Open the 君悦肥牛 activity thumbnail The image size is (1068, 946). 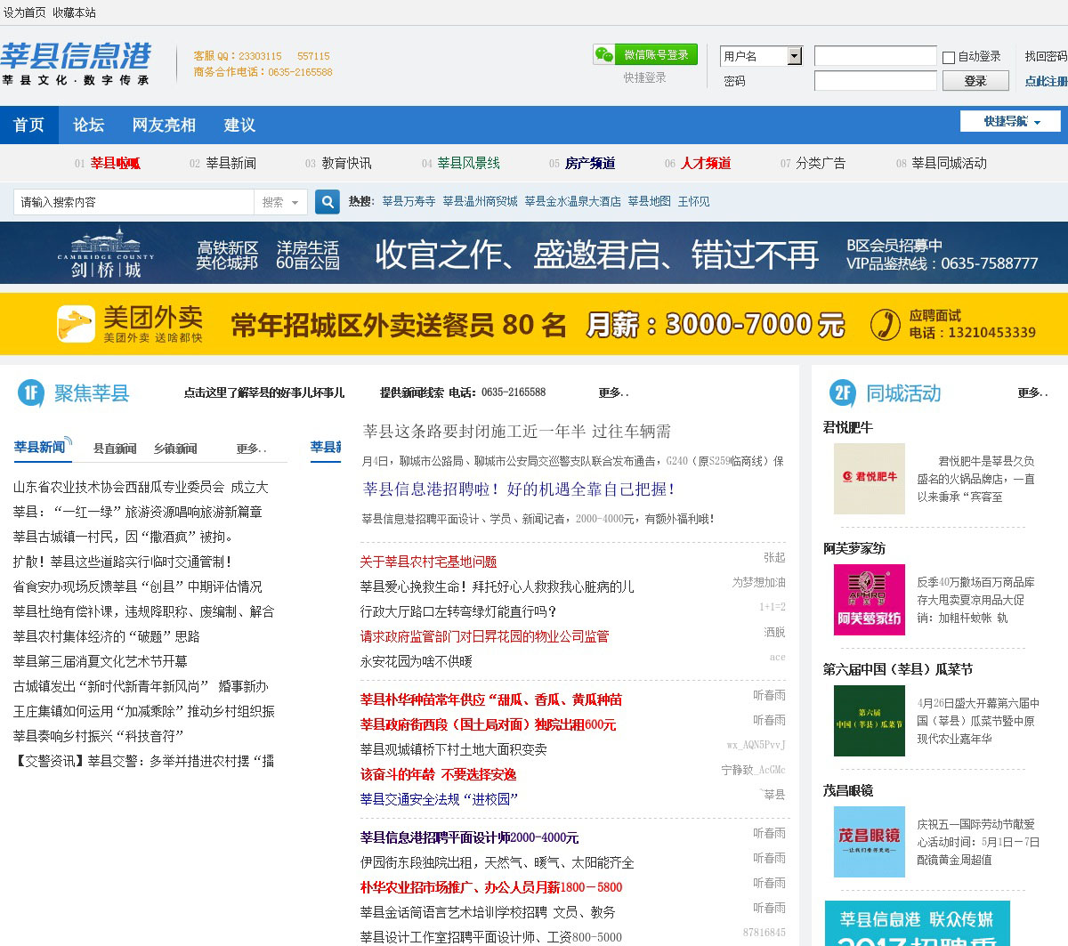click(x=869, y=479)
